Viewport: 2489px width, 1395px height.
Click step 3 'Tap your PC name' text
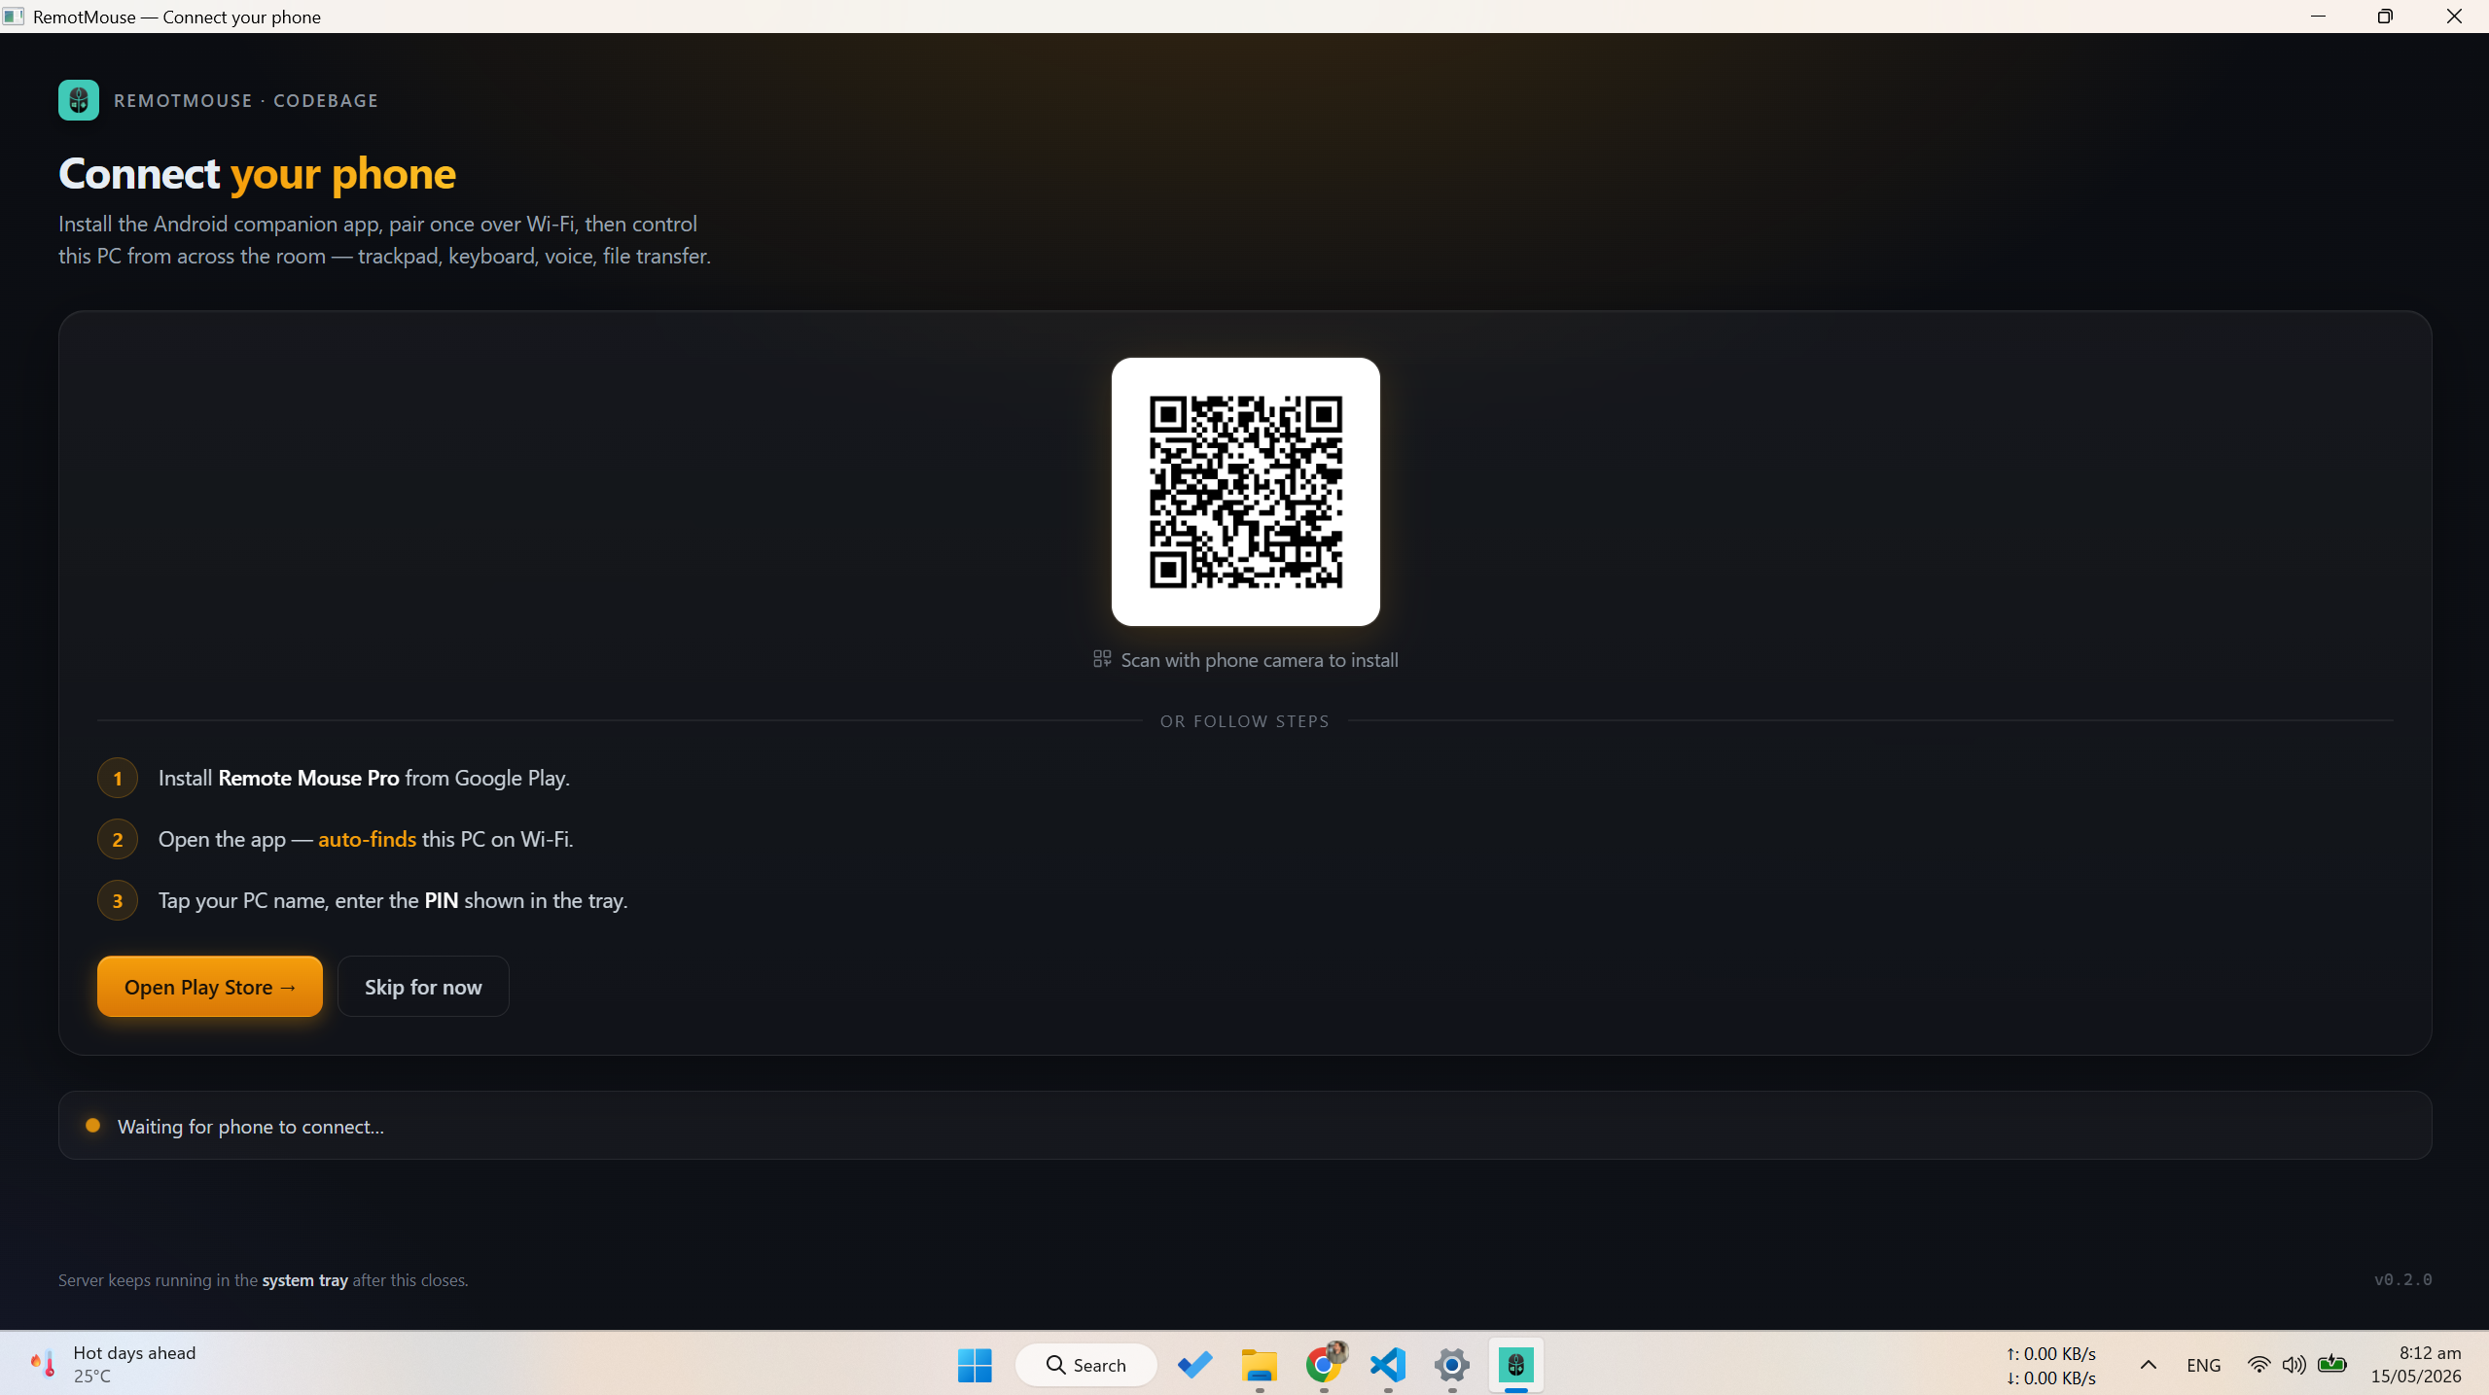point(393,900)
